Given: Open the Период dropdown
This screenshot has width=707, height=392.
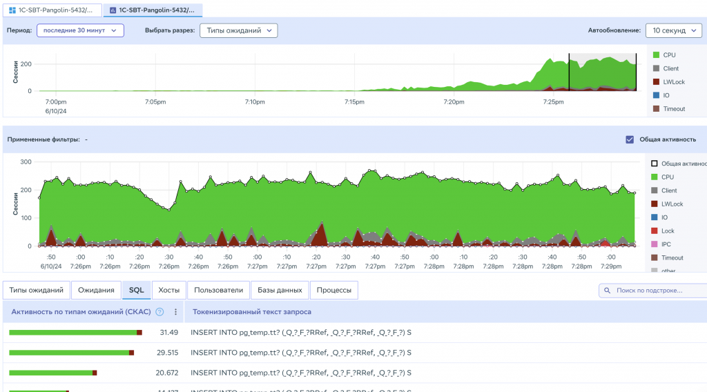Looking at the screenshot, I should point(80,30).
